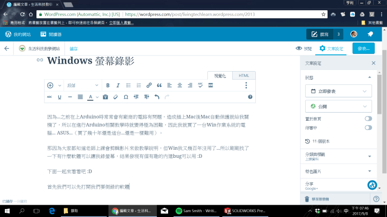Screen dimensions: 387x217
Task: Insert a link using the chain icon
Action: pos(149,86)
